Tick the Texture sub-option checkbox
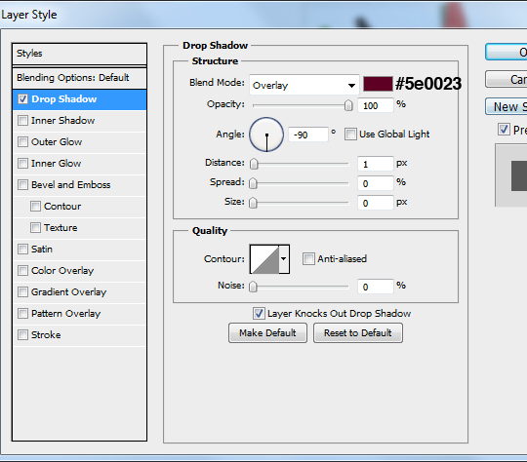 [x=35, y=228]
